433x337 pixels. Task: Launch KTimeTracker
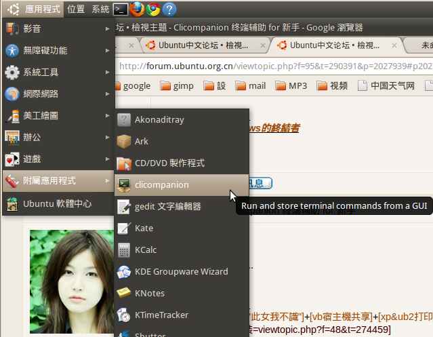pos(182,315)
